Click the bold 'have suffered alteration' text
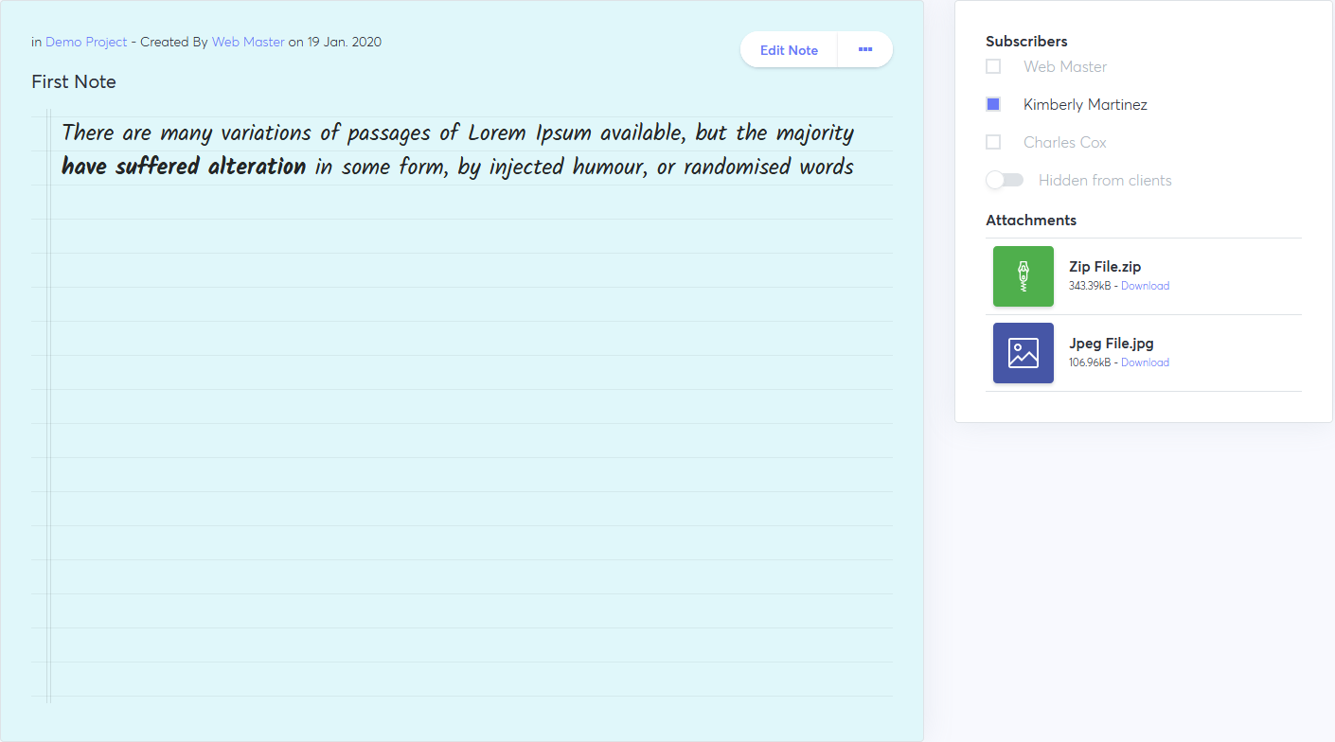Image resolution: width=1335 pixels, height=742 pixels. (x=184, y=168)
